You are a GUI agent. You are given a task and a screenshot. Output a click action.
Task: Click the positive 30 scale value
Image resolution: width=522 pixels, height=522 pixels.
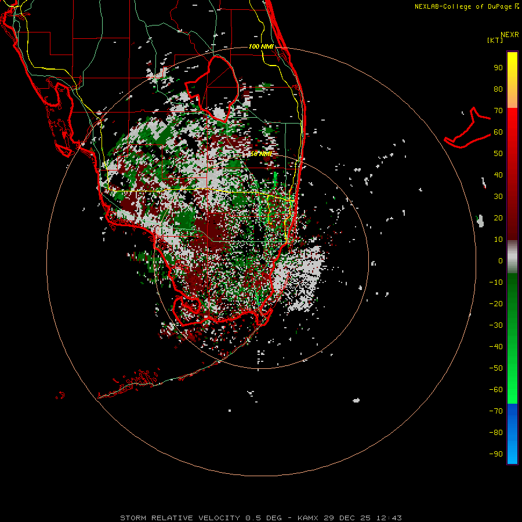(498, 197)
